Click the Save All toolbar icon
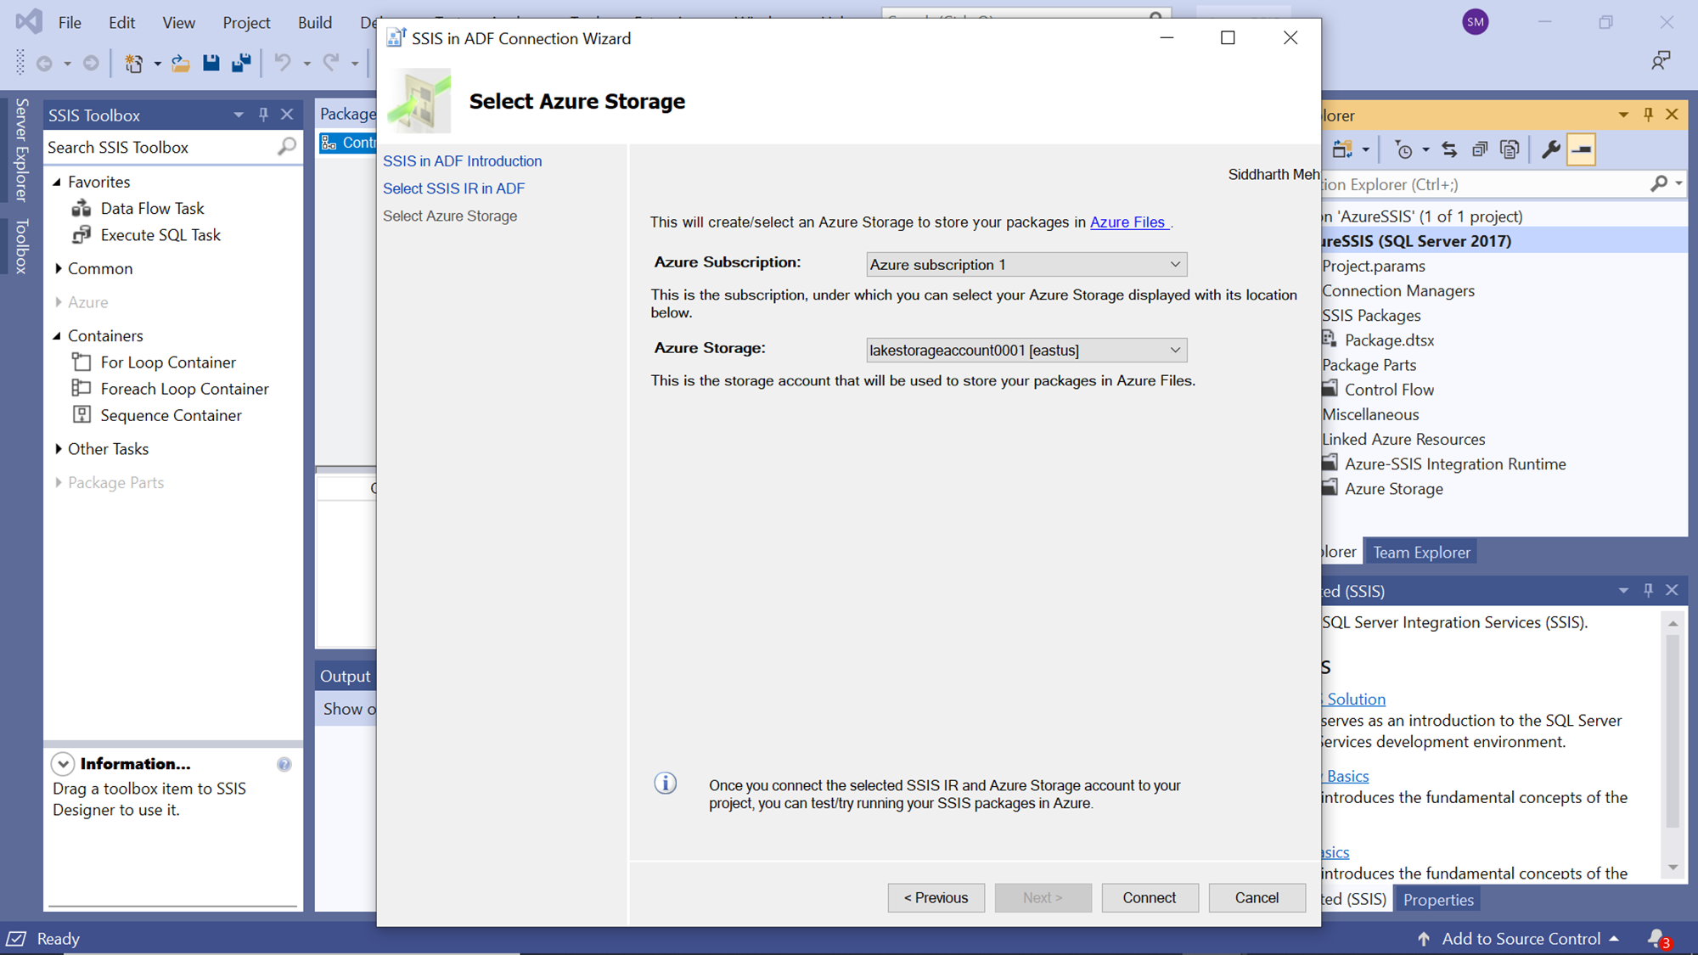Screen dimensions: 1698x955 point(241,63)
